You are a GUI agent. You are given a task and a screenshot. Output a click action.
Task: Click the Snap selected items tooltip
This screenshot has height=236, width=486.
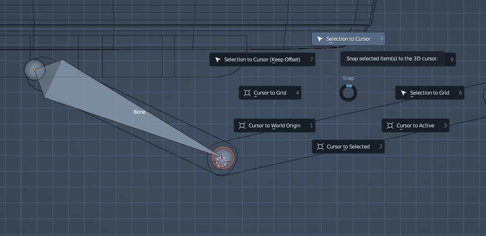pos(392,59)
